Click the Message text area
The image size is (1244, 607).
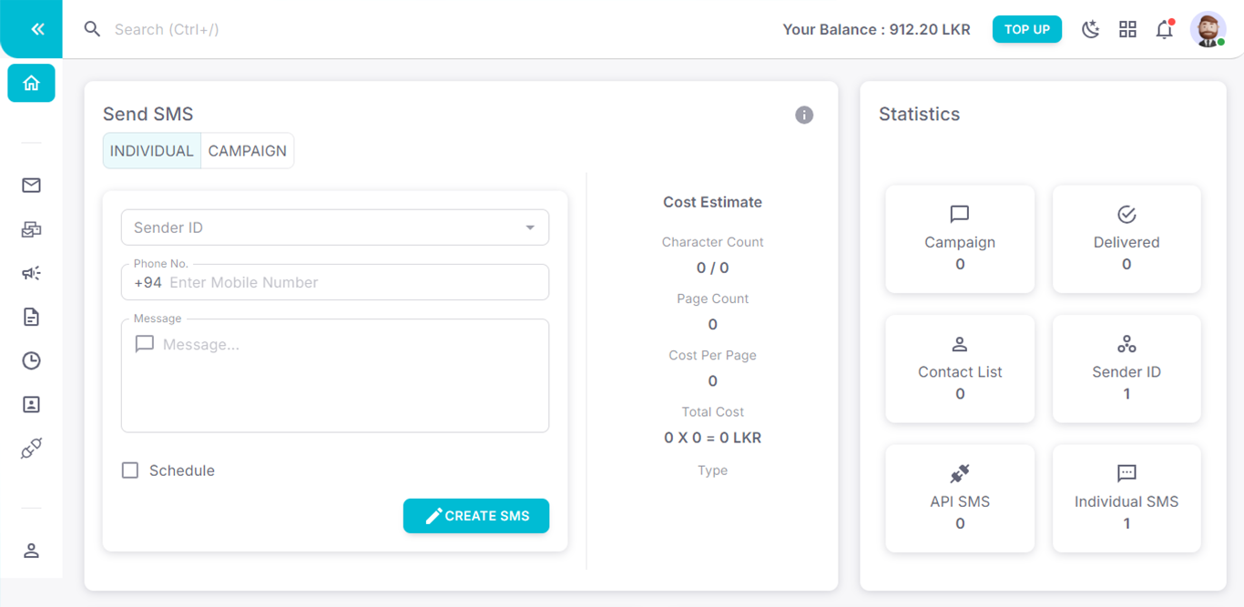(x=335, y=375)
